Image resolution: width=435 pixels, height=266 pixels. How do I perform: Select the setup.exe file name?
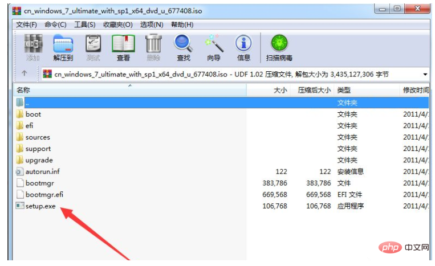(40, 206)
